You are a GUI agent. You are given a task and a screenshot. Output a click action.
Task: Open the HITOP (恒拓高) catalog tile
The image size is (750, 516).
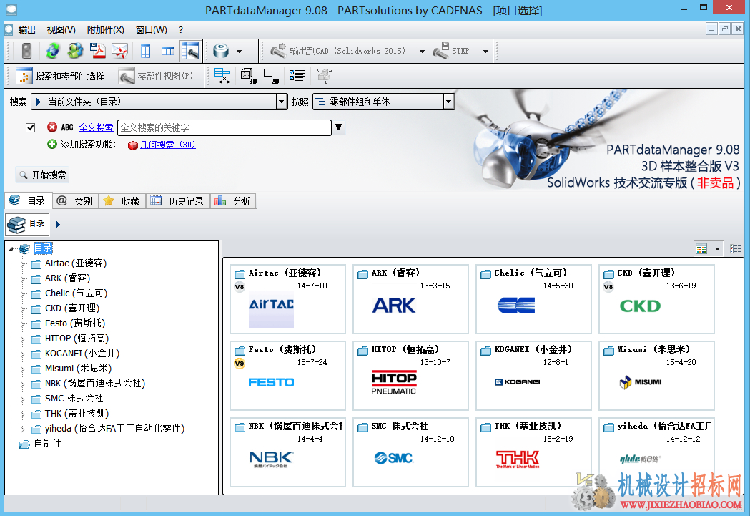click(x=410, y=375)
